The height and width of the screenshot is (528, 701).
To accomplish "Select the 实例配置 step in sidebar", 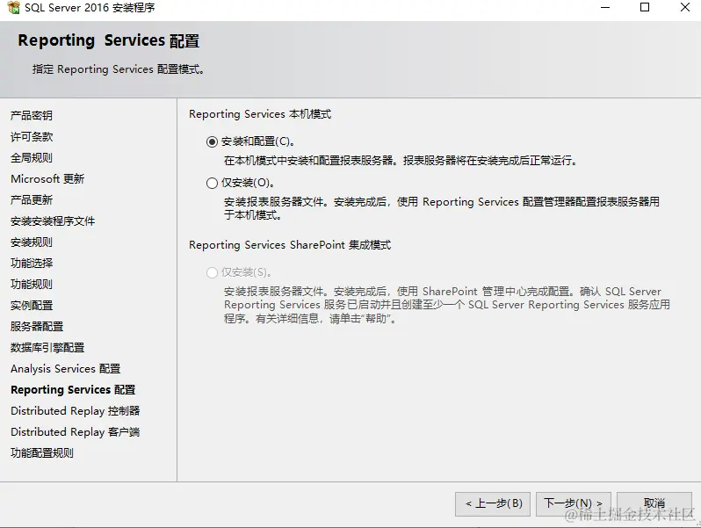I will tap(32, 306).
